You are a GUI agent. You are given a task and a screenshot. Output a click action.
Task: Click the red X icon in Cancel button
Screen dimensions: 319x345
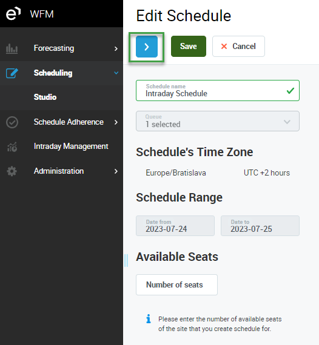pos(224,47)
